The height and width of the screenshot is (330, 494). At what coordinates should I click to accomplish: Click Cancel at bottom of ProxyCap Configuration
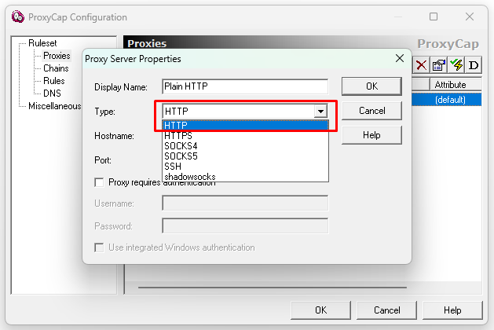point(387,310)
